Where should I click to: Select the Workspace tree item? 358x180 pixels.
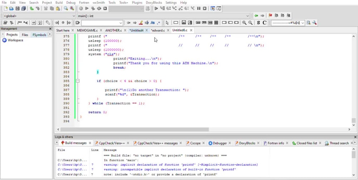(15, 40)
